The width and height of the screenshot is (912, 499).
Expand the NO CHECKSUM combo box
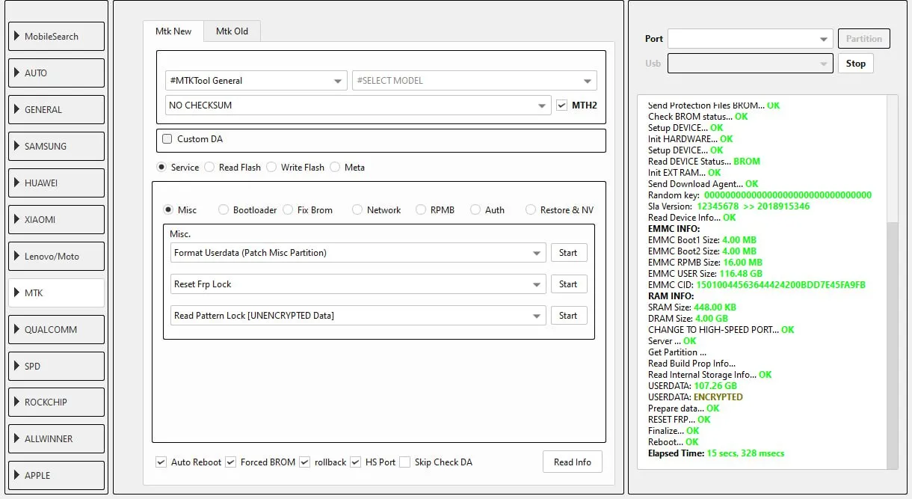(x=358, y=105)
